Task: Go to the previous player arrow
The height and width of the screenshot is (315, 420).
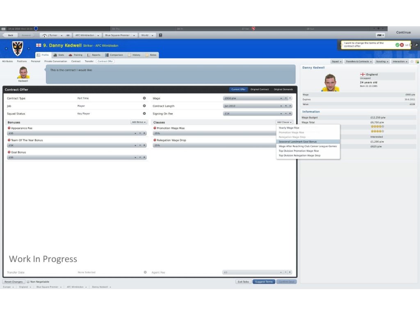Action: click(x=6, y=48)
